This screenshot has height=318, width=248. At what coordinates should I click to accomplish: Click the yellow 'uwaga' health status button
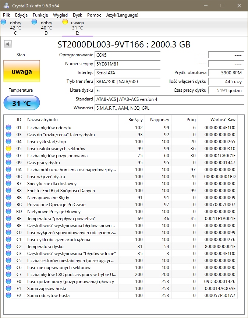(21, 72)
